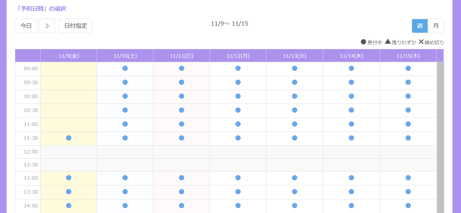The height and width of the screenshot is (213, 461).
Task: Choose 13:30 slot on 11/9(金)
Action: 68,192
